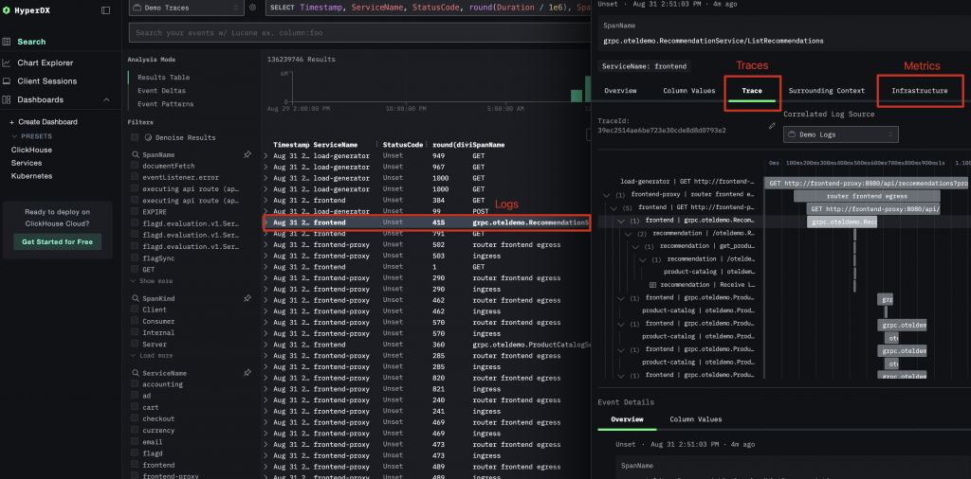Click the Chart Explorer line-chart icon
Image resolution: width=971 pixels, height=479 pixels.
pos(7,63)
